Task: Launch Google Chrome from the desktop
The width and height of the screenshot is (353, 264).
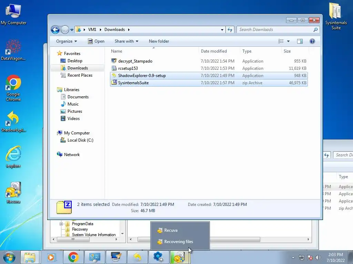Action: click(13, 88)
